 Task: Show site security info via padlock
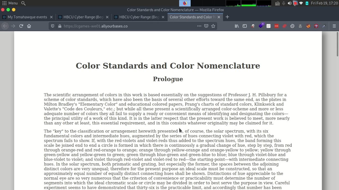60,26
